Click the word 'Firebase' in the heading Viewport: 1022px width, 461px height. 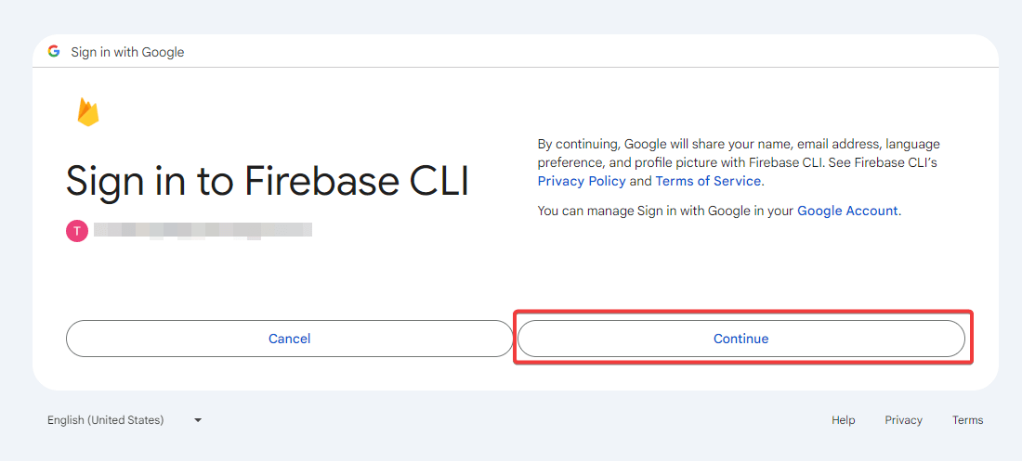320,180
